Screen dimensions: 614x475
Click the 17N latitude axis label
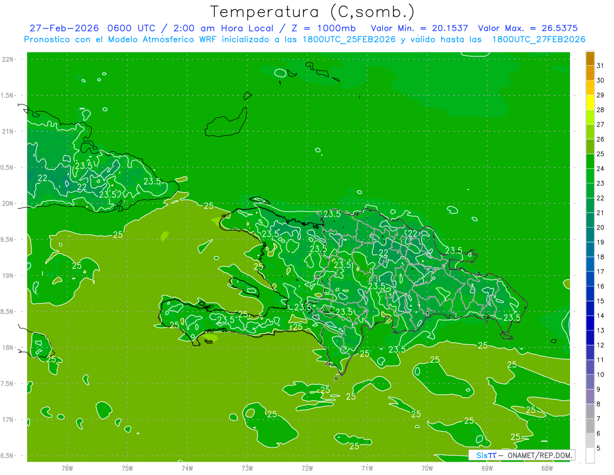(8, 420)
